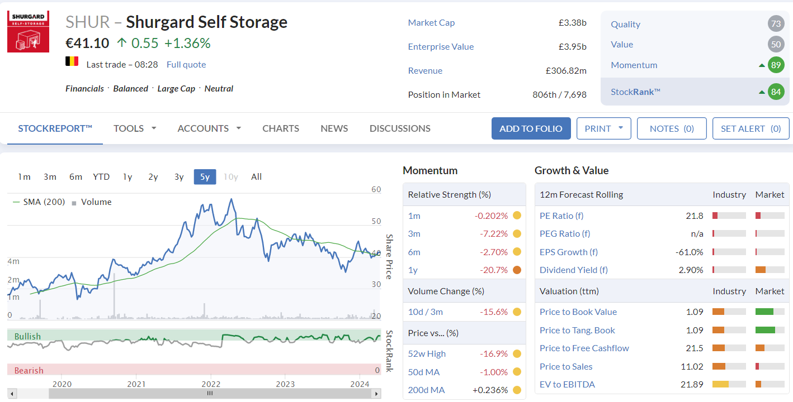Click the chart scrollbar left arrow
The height and width of the screenshot is (402, 793).
pyautogui.click(x=12, y=394)
